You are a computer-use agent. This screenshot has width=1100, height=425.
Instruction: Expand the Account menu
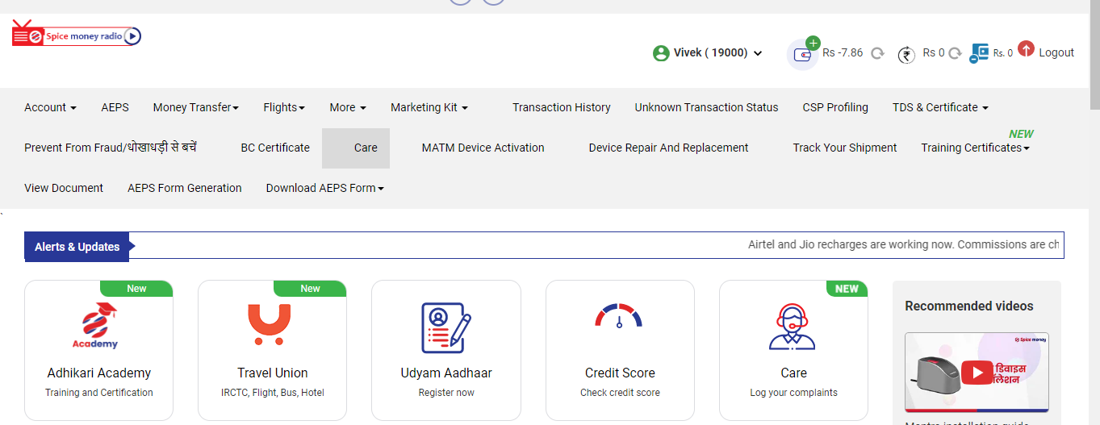[x=50, y=107]
